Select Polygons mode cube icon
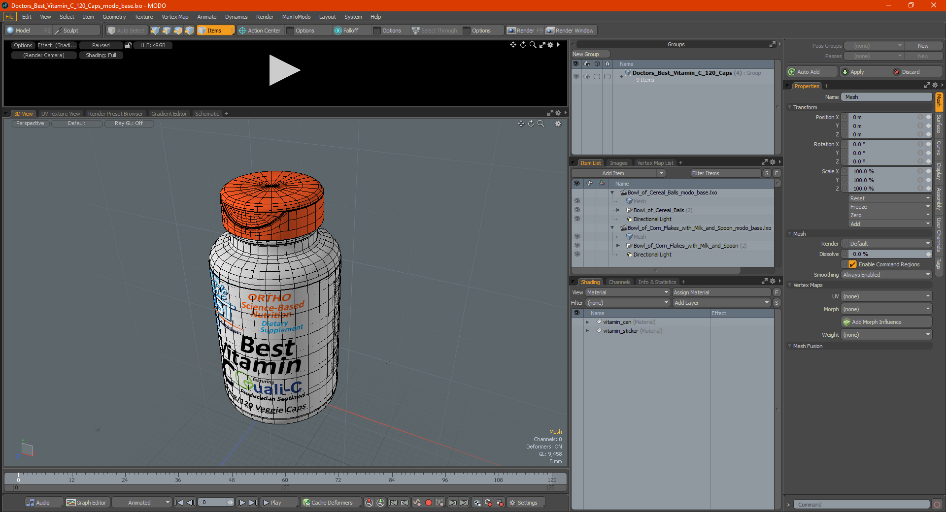This screenshot has height=512, width=946. coord(178,31)
